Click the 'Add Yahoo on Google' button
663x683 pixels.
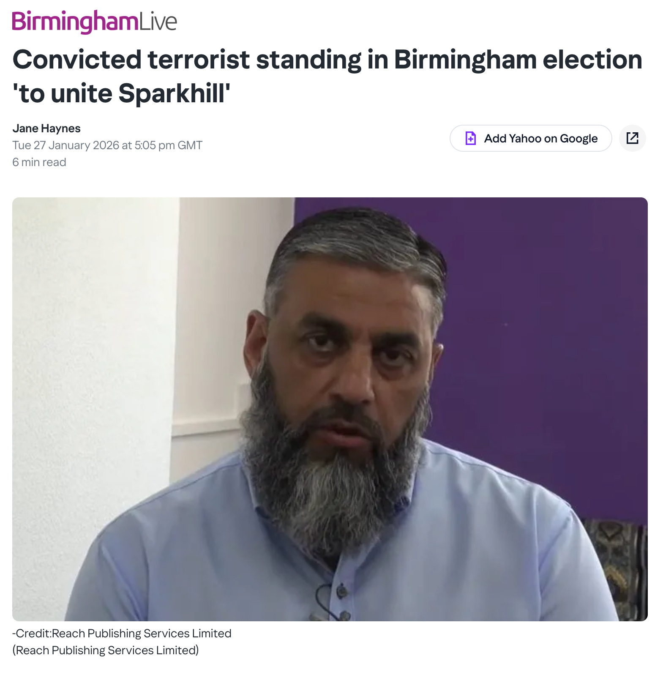click(531, 138)
